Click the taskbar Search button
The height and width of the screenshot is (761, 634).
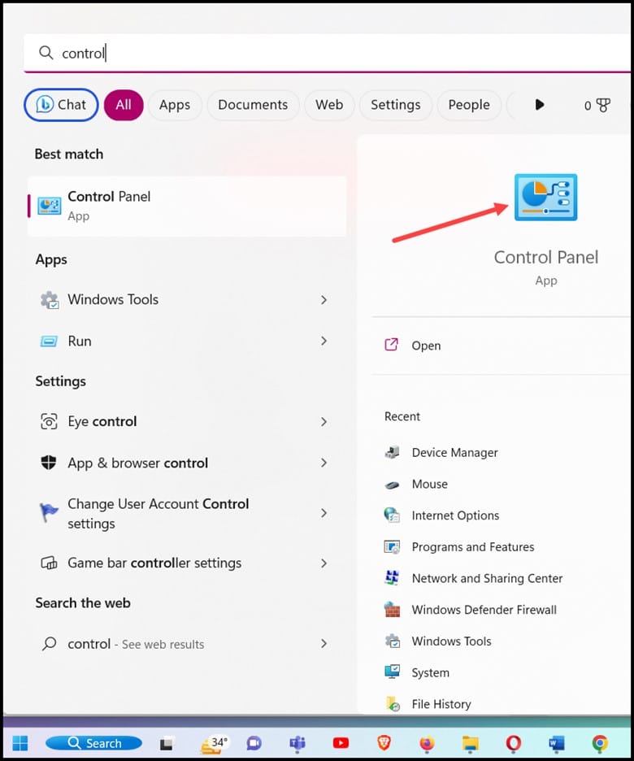click(93, 743)
